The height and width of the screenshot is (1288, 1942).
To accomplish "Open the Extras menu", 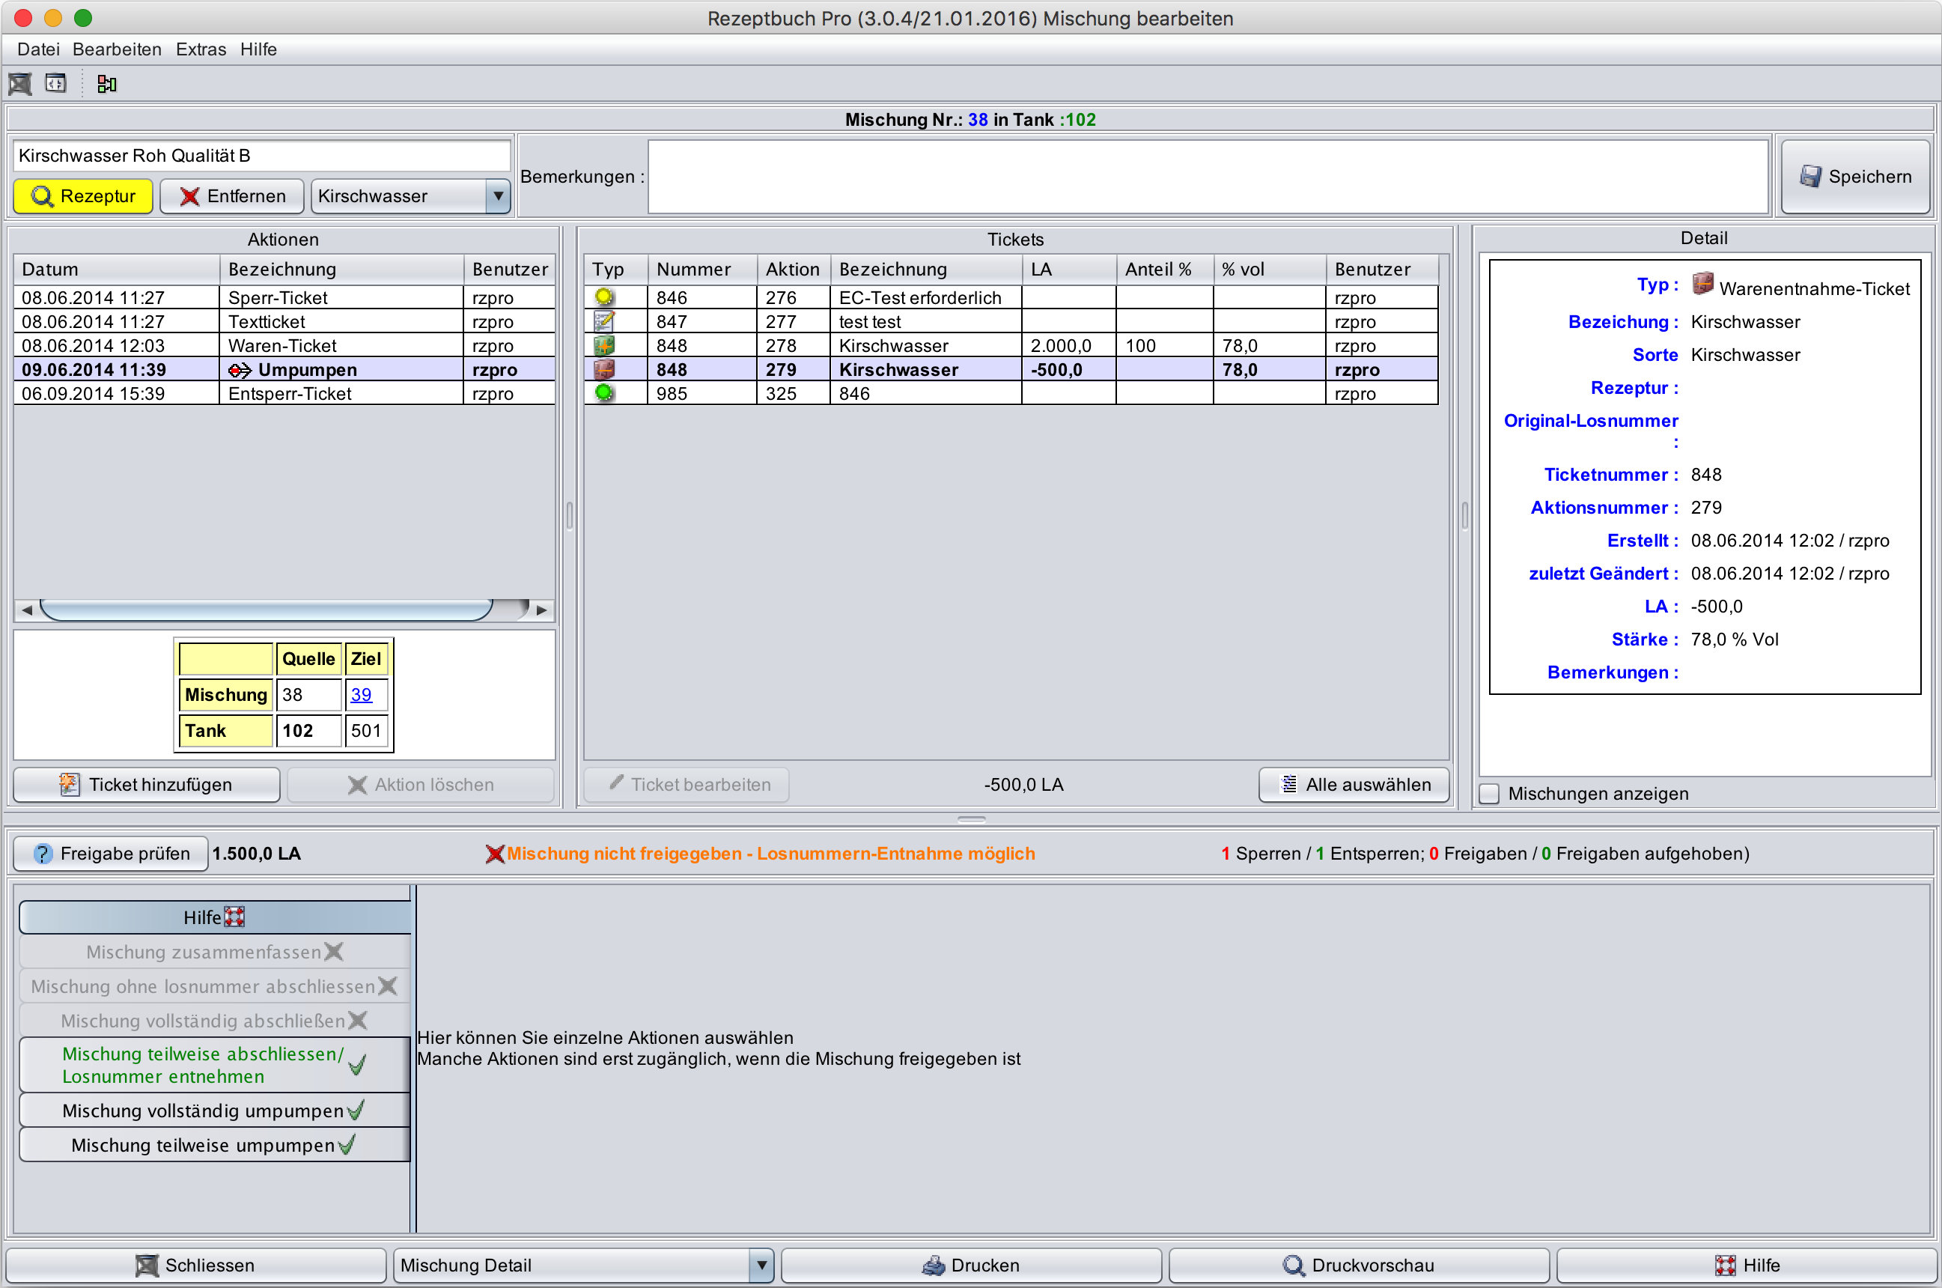I will click(x=201, y=49).
